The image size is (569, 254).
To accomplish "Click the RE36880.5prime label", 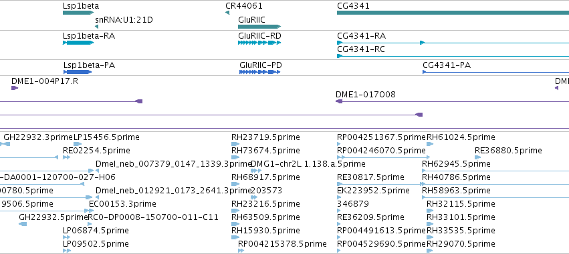I will click(508, 151).
